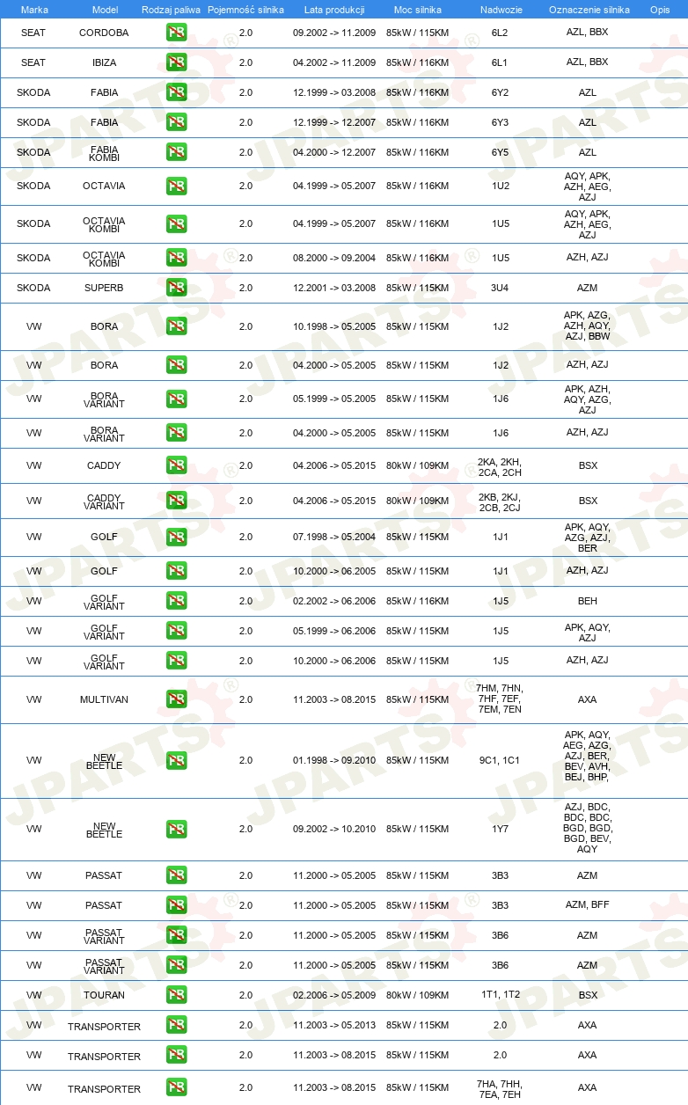
Task: Click the fuel icon for SKODA FABIA KOMBI
Action: click(x=176, y=152)
